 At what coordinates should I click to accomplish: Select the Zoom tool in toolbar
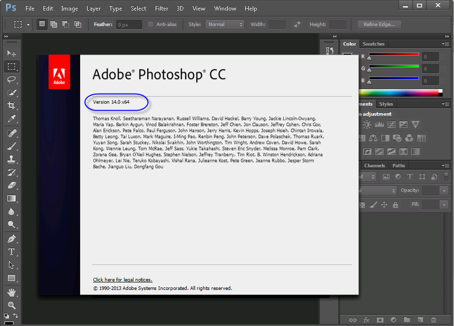tap(12, 305)
